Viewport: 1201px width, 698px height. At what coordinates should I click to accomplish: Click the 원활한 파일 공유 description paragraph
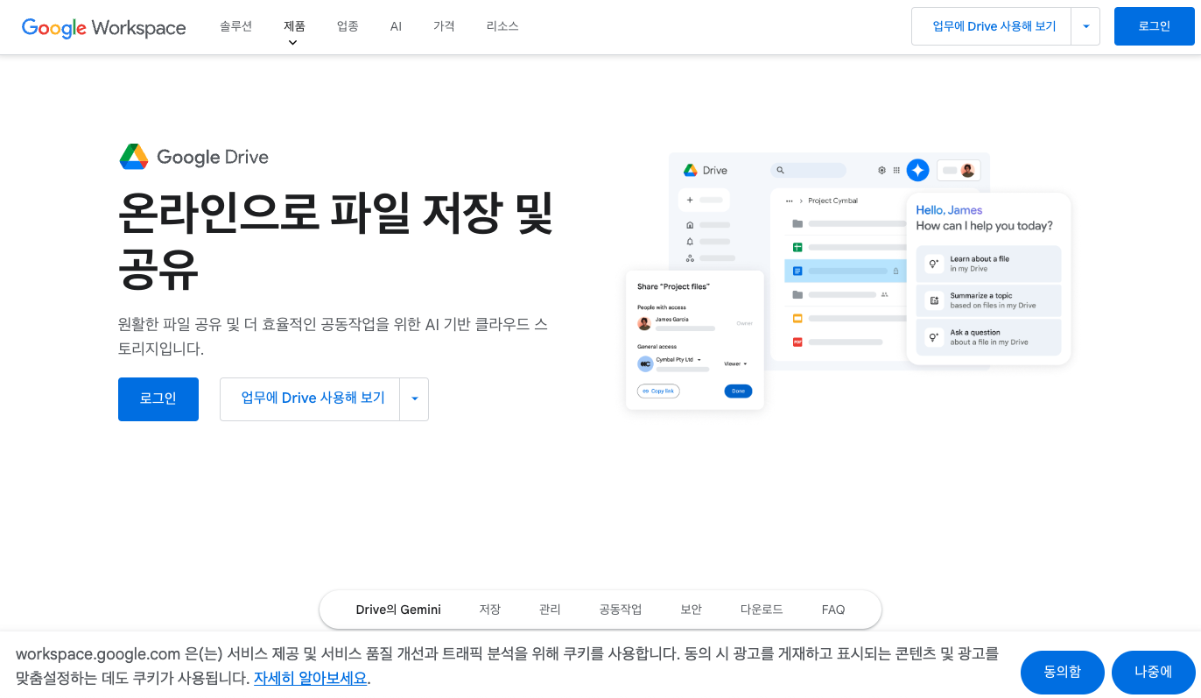click(334, 336)
